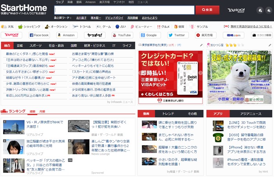The width and height of the screenshot is (274, 177).
Task: Click previous arrow on debit card banner
Action: (140, 73)
